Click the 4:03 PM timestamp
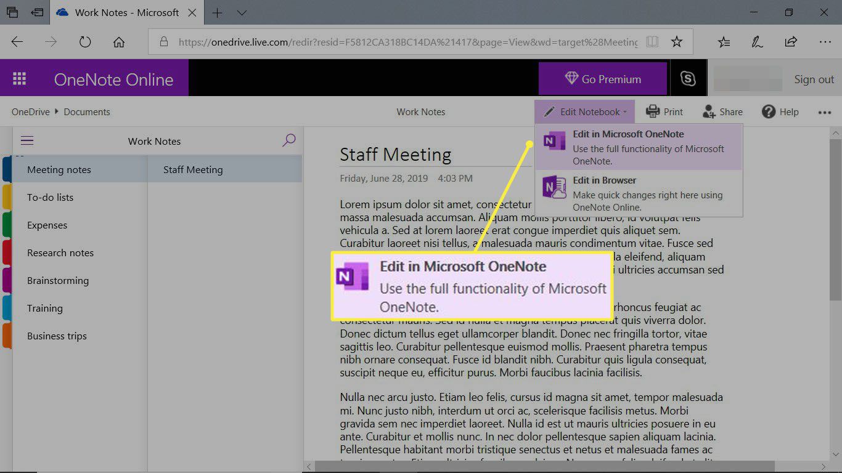 pyautogui.click(x=455, y=179)
